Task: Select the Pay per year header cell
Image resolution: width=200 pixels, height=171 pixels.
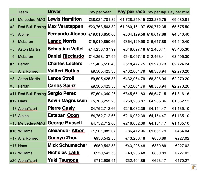Action: coord(102,12)
